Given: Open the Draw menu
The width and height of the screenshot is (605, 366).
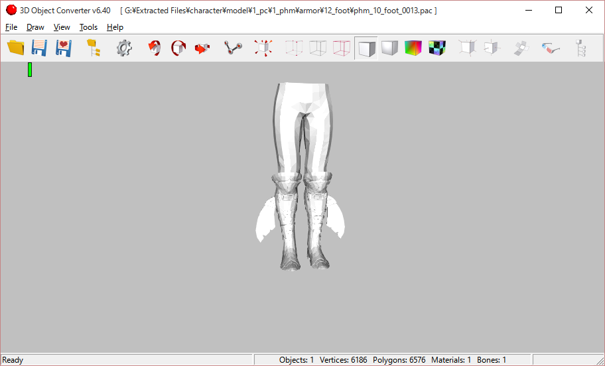Looking at the screenshot, I should (x=35, y=27).
